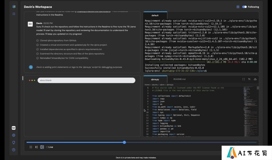Click 'Installed dependencies as specified' step
The width and height of the screenshot is (272, 160).
(x=71, y=49)
